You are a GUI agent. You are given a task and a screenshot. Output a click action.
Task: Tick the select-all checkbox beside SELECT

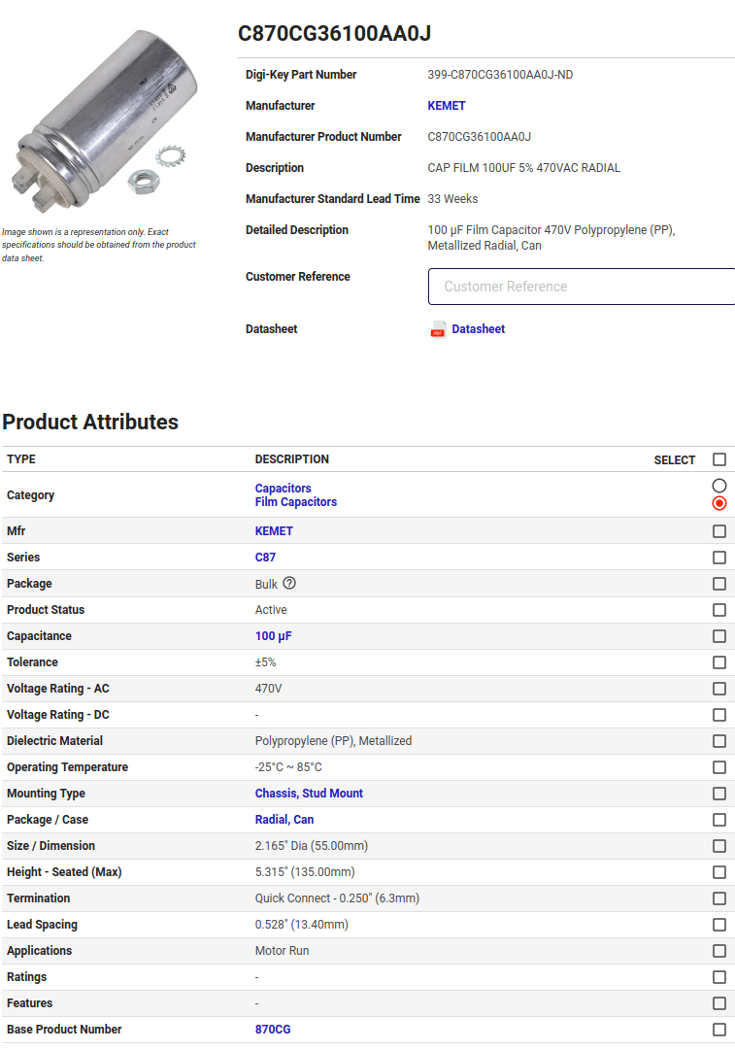point(719,459)
